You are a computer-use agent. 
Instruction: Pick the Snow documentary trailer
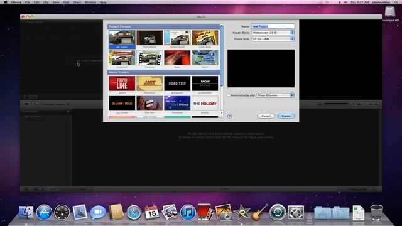click(x=205, y=85)
